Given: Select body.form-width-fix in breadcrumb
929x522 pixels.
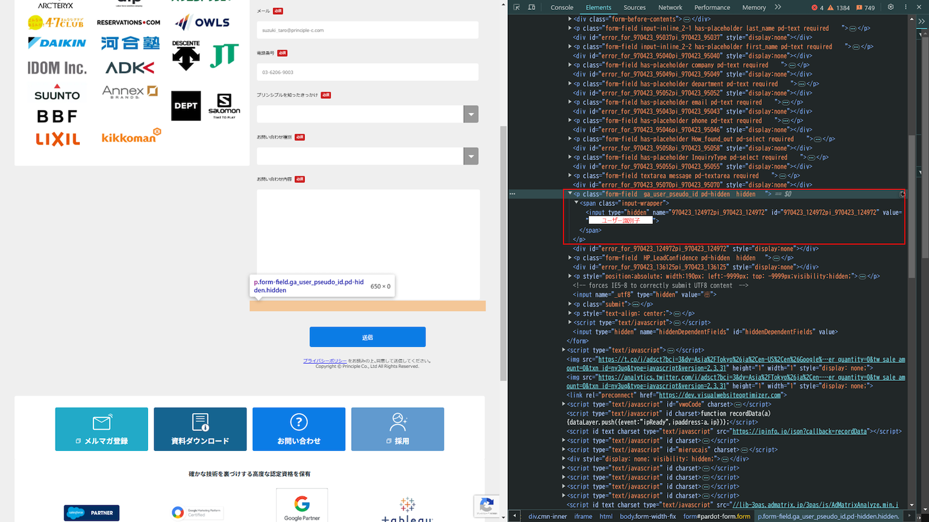Looking at the screenshot, I should coord(648,516).
